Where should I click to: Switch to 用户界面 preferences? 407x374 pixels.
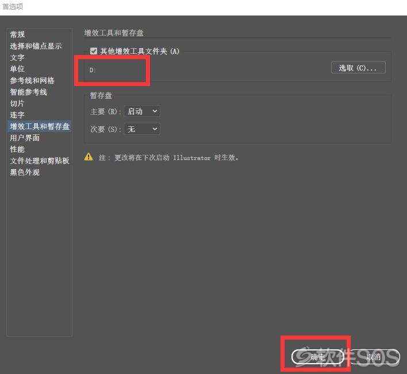(25, 138)
